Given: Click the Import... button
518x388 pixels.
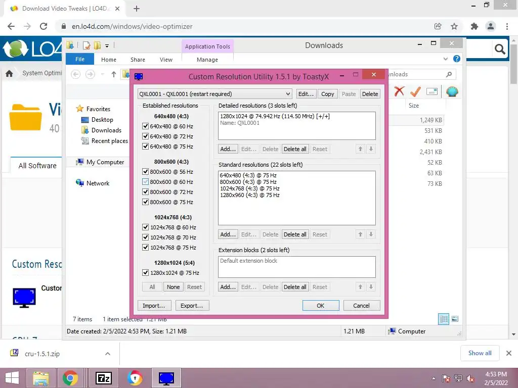Looking at the screenshot, I should [x=154, y=306].
